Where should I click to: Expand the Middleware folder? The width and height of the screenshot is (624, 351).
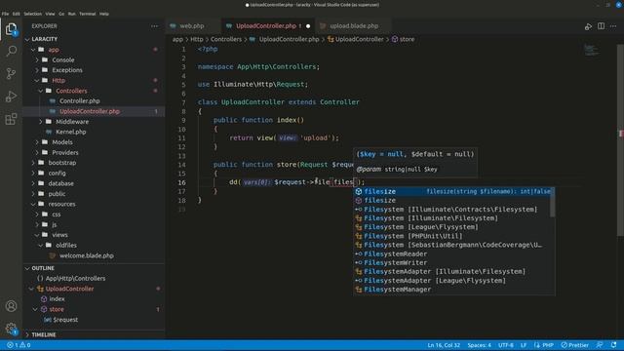coord(41,122)
